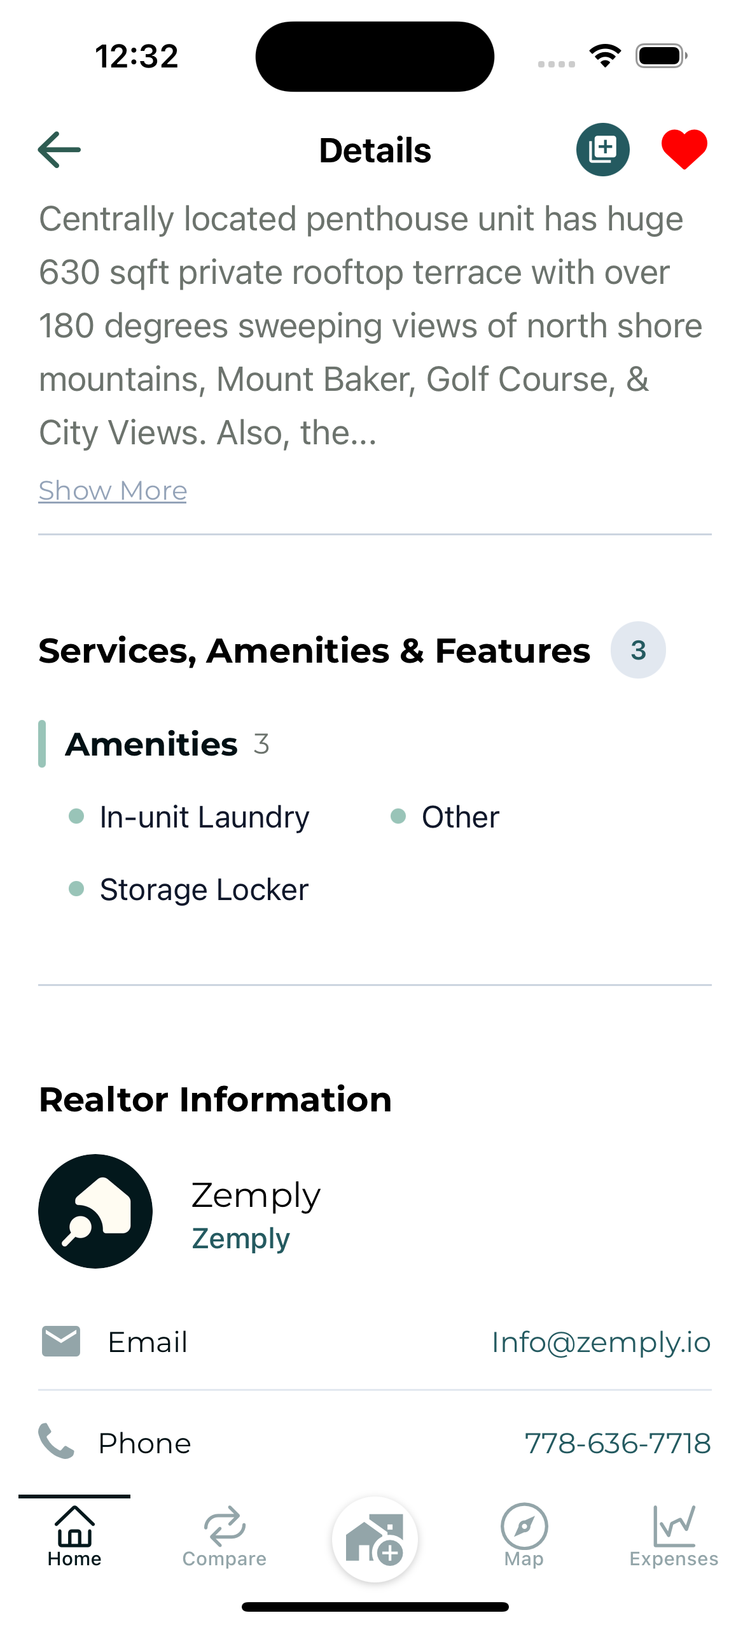Select the In-unit Laundry amenity
The width and height of the screenshot is (750, 1627).
click(204, 817)
